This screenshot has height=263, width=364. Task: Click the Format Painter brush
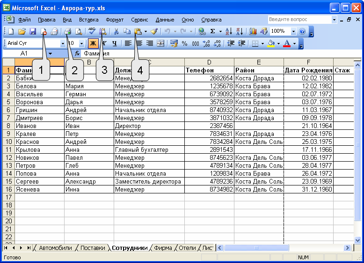click(x=154, y=31)
